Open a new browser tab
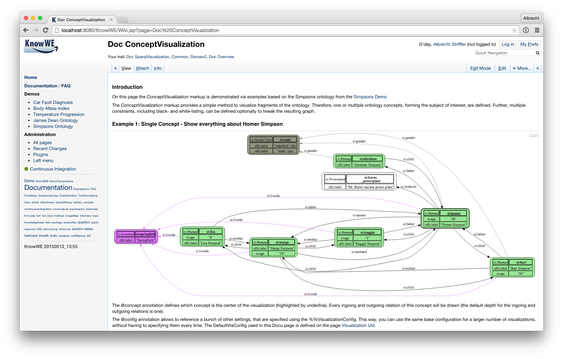 click(123, 20)
